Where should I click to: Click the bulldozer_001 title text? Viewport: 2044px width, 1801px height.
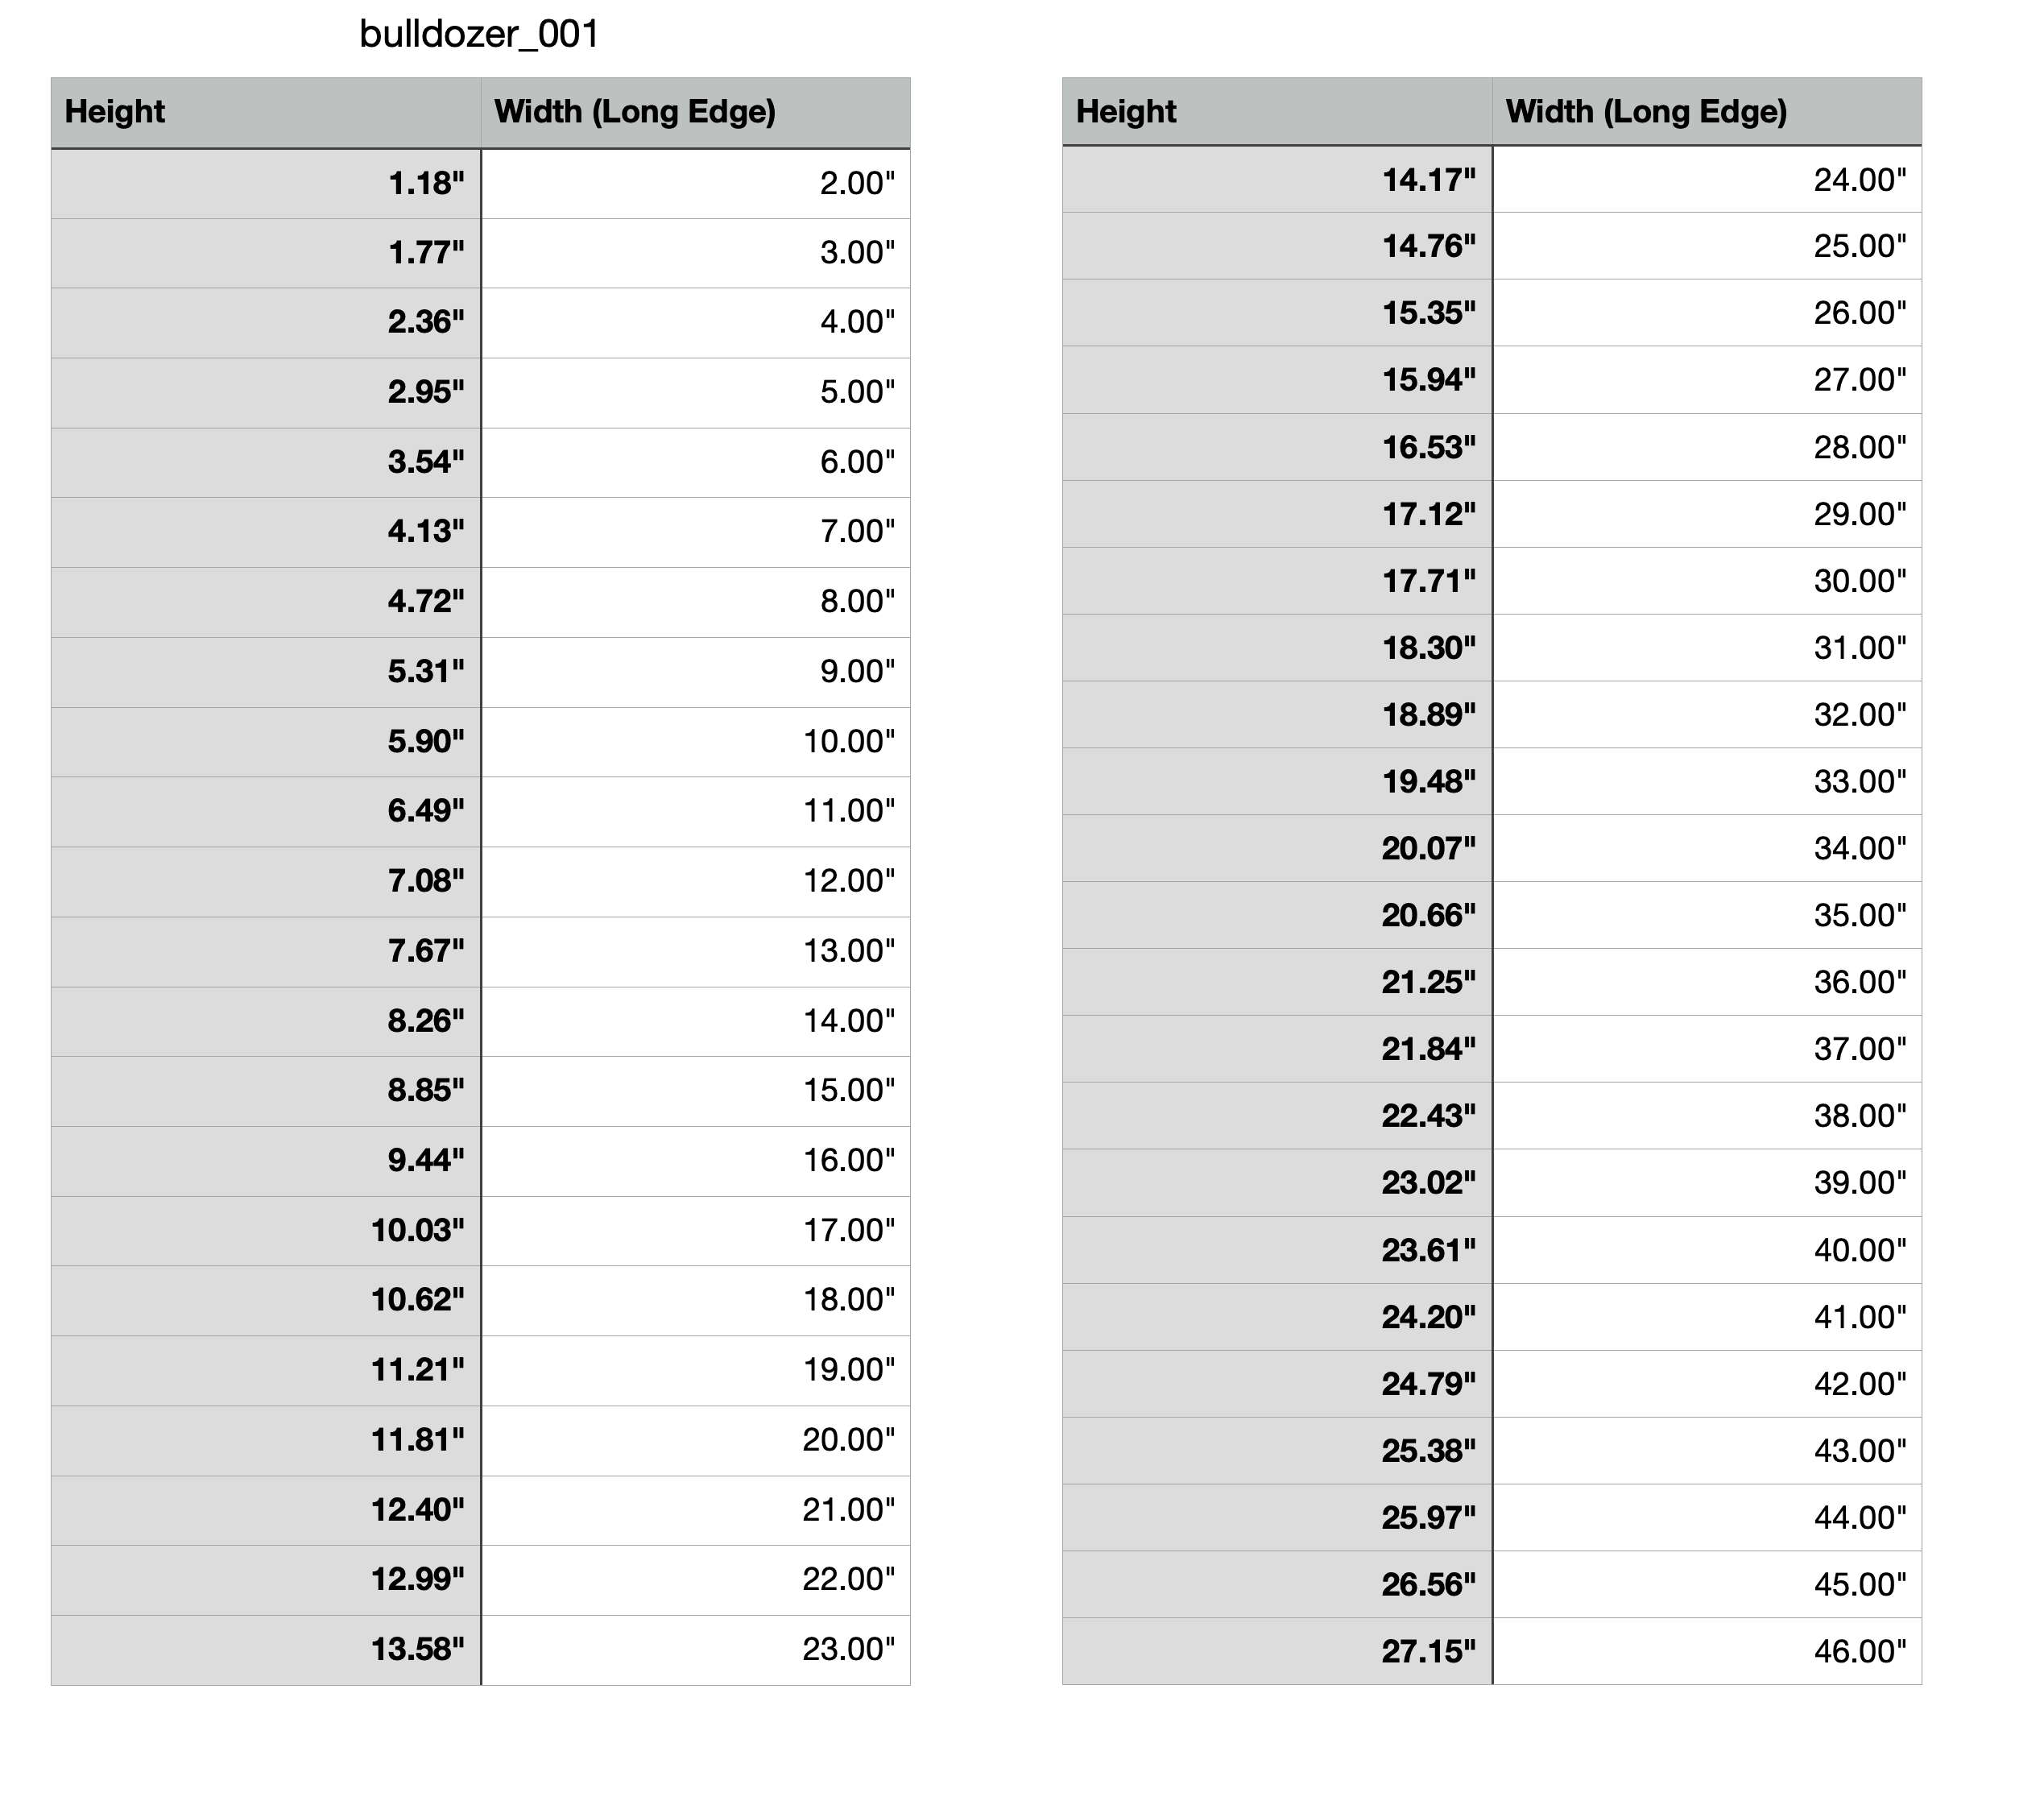tap(479, 35)
